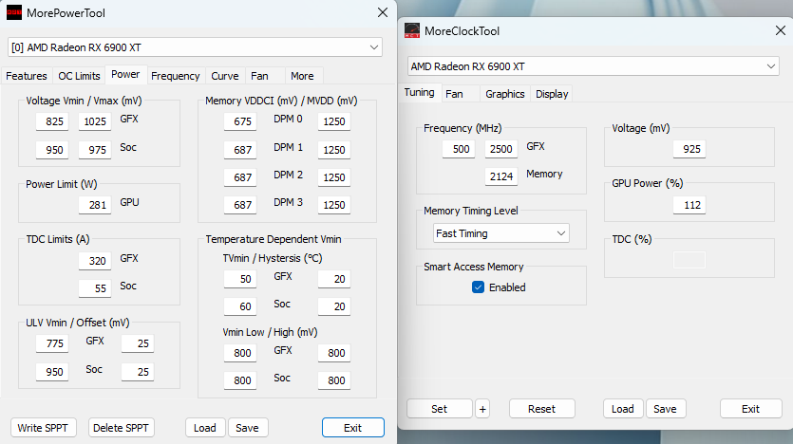Image resolution: width=793 pixels, height=444 pixels.
Task: Click Save in MoreClockTool
Action: coord(665,409)
